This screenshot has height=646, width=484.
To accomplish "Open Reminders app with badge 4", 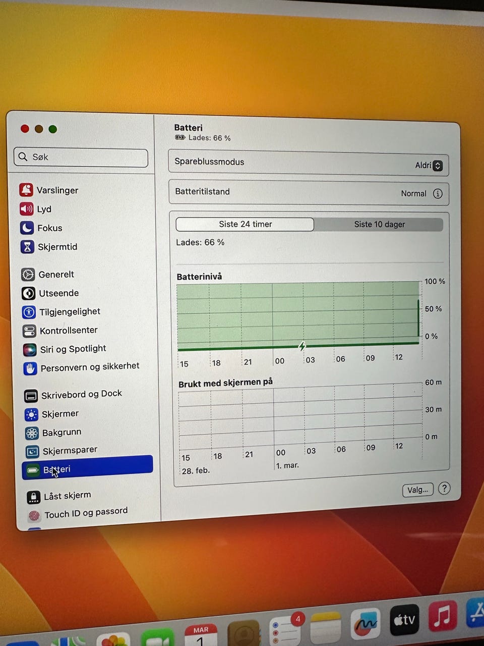I will [x=286, y=631].
